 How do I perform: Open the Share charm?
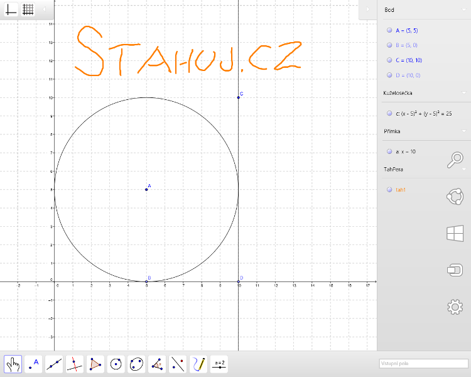(x=455, y=197)
